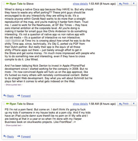Click the reply arrow icon under second message
This screenshot has height=141, width=138.
click(5, 136)
